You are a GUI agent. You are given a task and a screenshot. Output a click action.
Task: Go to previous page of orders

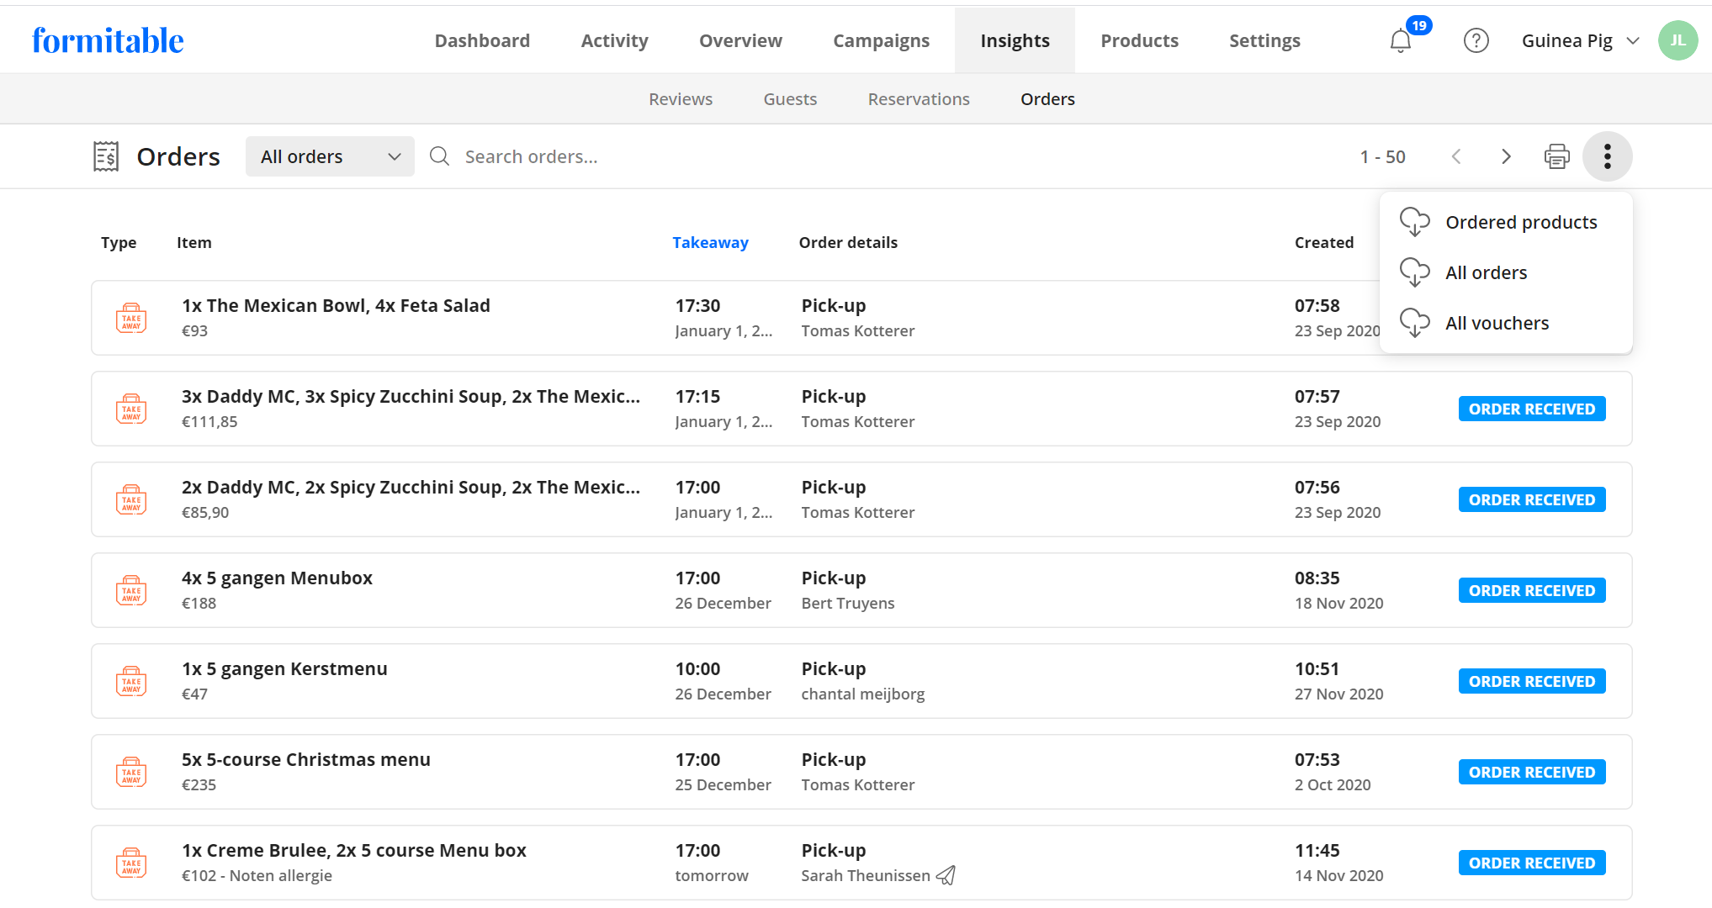click(x=1456, y=156)
